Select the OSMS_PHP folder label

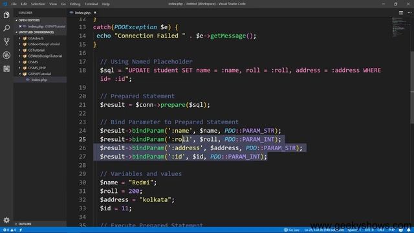tap(37, 68)
